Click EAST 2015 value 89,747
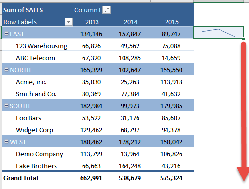Screen dimensions: 249x189 click(x=171, y=34)
